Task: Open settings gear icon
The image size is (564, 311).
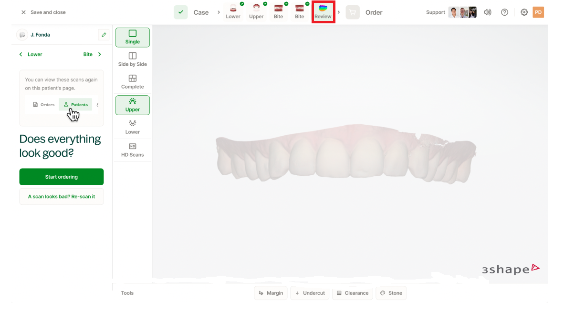Action: pos(524,12)
